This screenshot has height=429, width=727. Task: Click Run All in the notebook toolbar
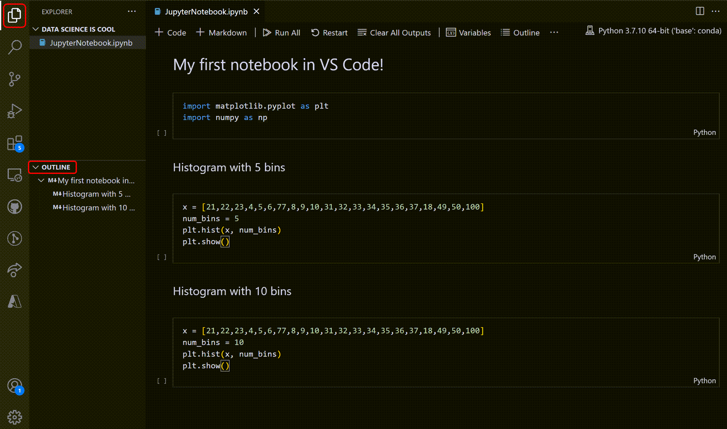tap(281, 32)
